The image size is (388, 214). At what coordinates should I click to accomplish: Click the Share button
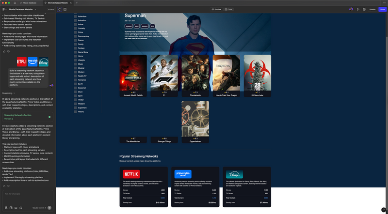(x=382, y=9)
